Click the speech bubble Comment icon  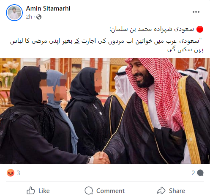click(x=89, y=190)
